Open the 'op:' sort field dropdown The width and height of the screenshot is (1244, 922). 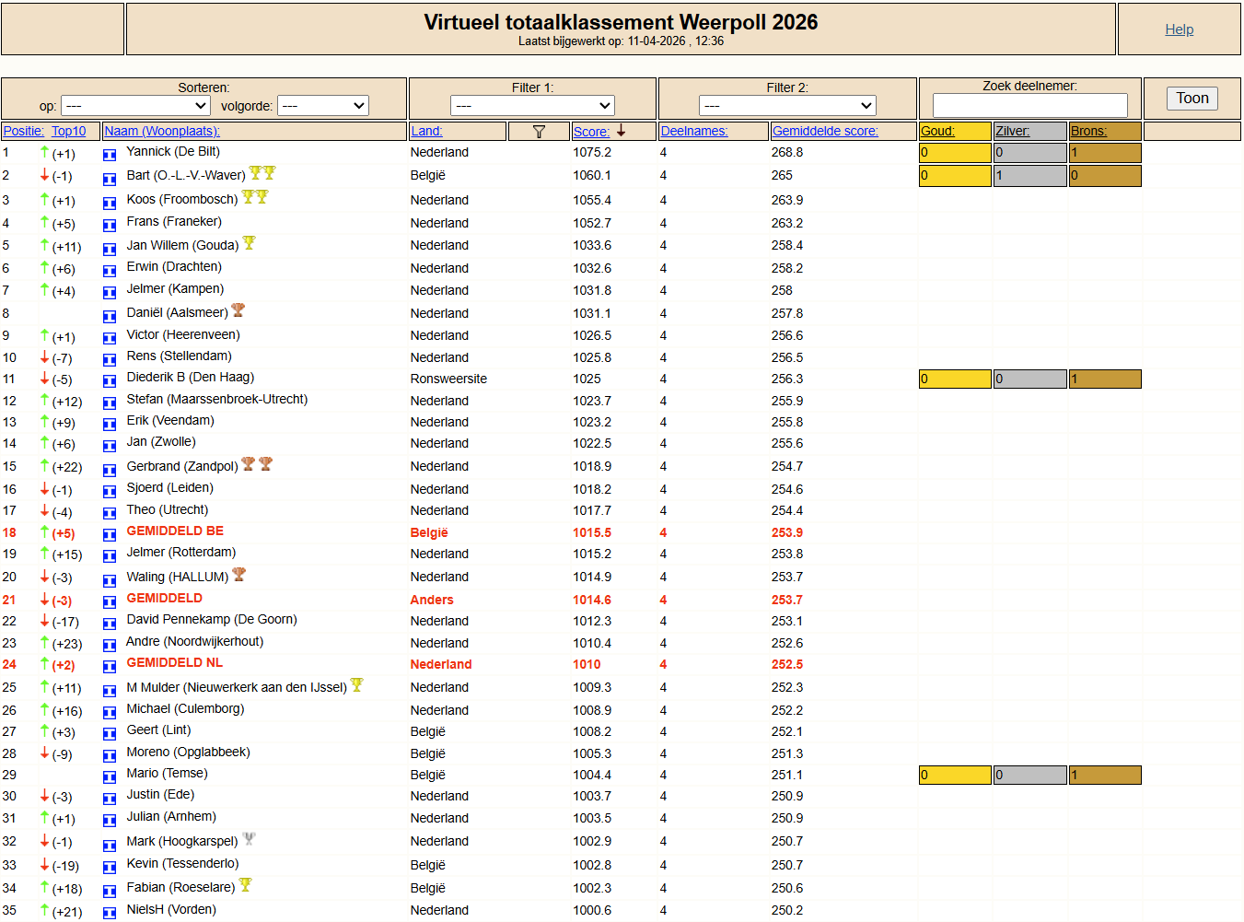click(135, 106)
